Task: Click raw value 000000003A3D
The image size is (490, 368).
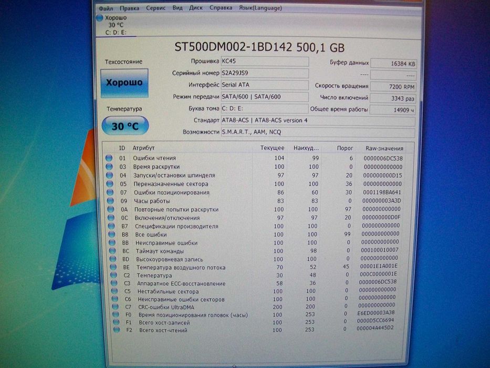Action: coord(382,201)
